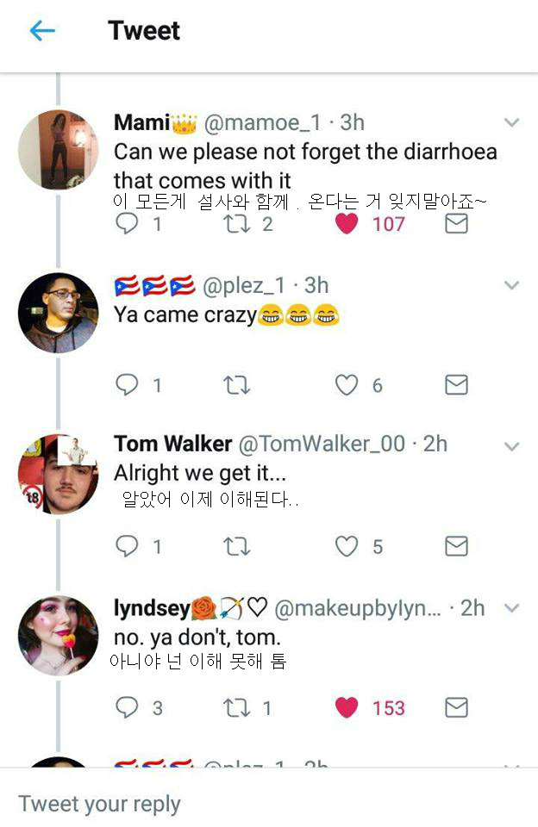Unlike lyndsey's tweet with 153 likes
The image size is (538, 827).
[347, 707]
